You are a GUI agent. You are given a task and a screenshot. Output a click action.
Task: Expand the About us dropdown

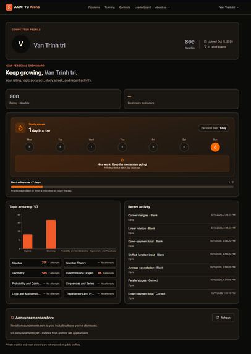pyautogui.click(x=163, y=7)
